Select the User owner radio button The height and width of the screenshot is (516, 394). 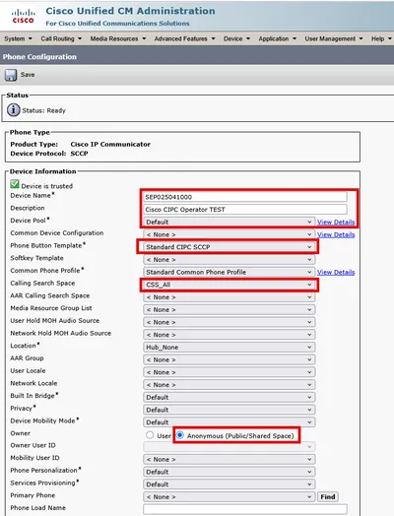point(150,435)
